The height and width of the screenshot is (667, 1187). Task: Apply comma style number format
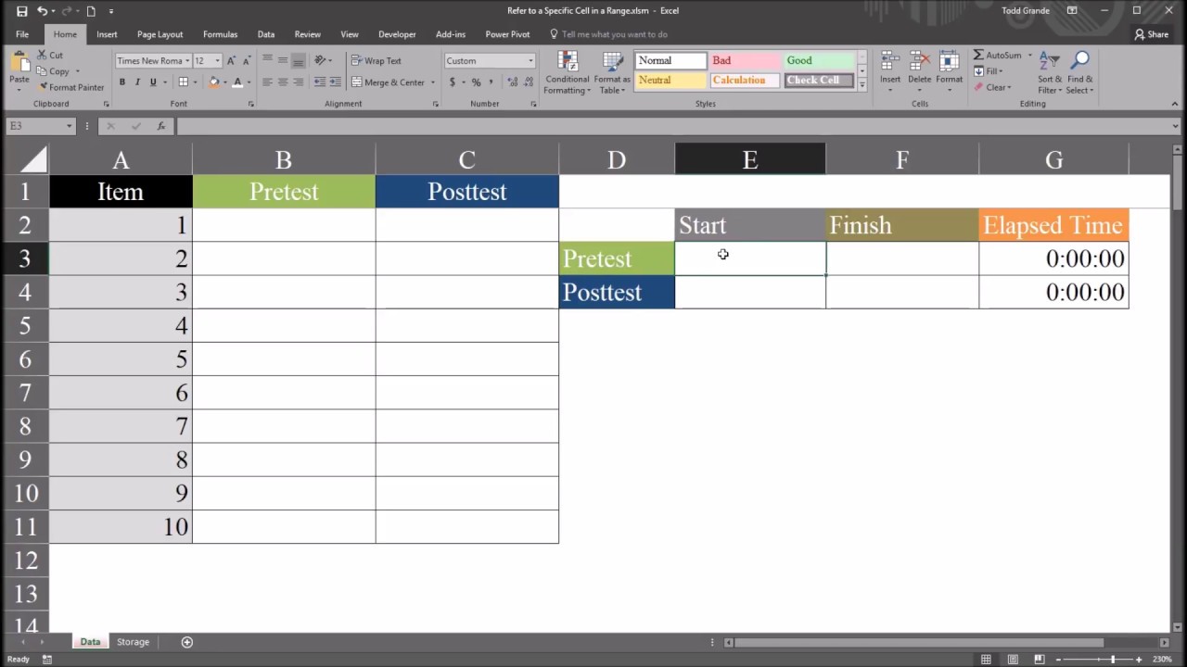point(491,82)
